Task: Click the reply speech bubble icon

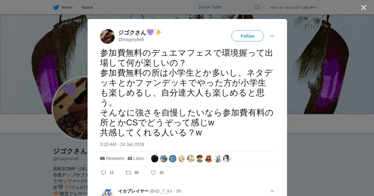Action: [x=103, y=173]
